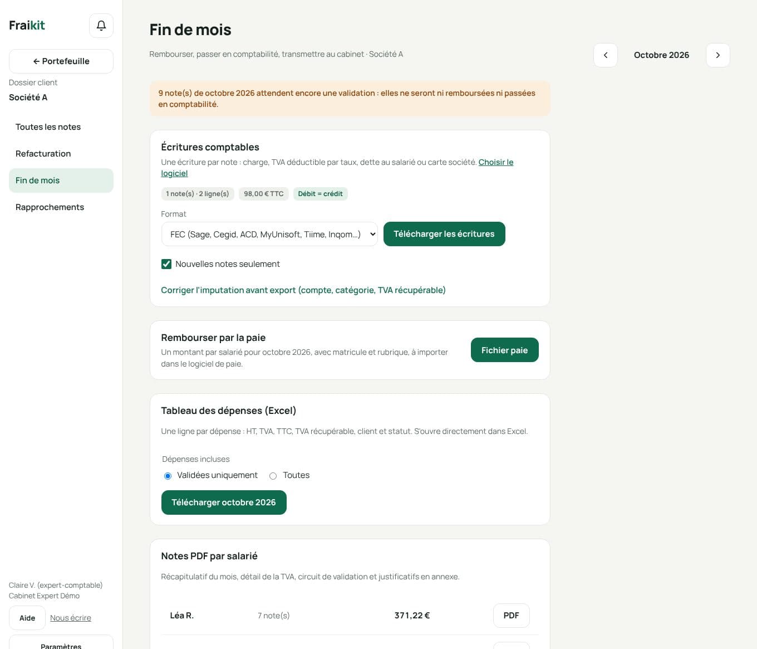The height and width of the screenshot is (649, 757).
Task: Click the Débit = crédit badge
Action: coord(320,194)
